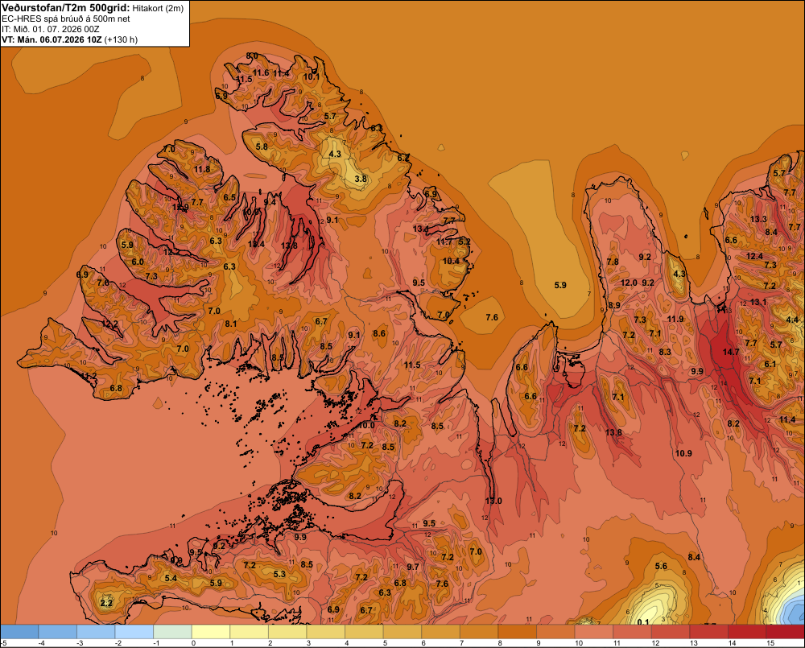Viewport: 805px width, 648px height.
Task: Click the 5.3 temperature label
Action: pyautogui.click(x=279, y=574)
